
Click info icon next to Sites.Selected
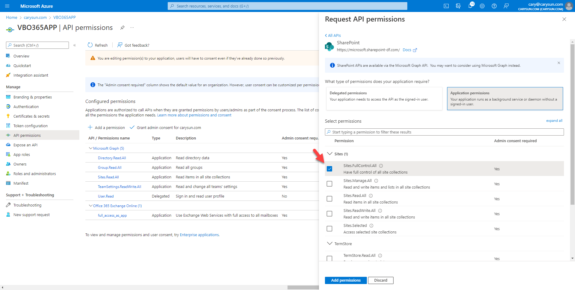(371, 226)
